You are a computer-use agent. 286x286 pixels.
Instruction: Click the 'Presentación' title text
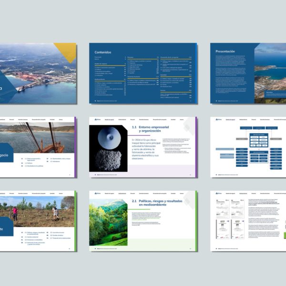225,51
